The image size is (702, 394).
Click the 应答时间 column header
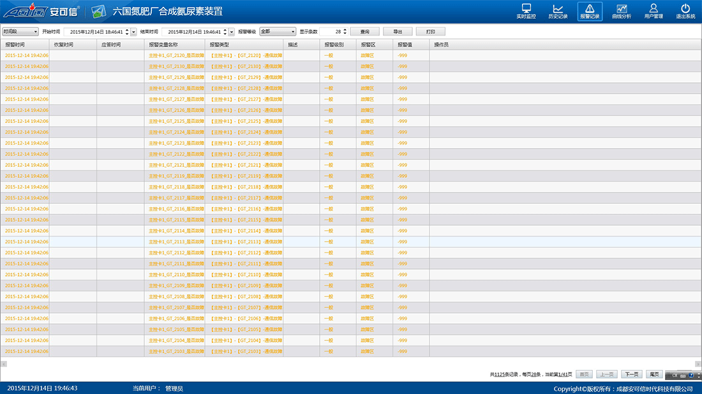pyautogui.click(x=121, y=45)
